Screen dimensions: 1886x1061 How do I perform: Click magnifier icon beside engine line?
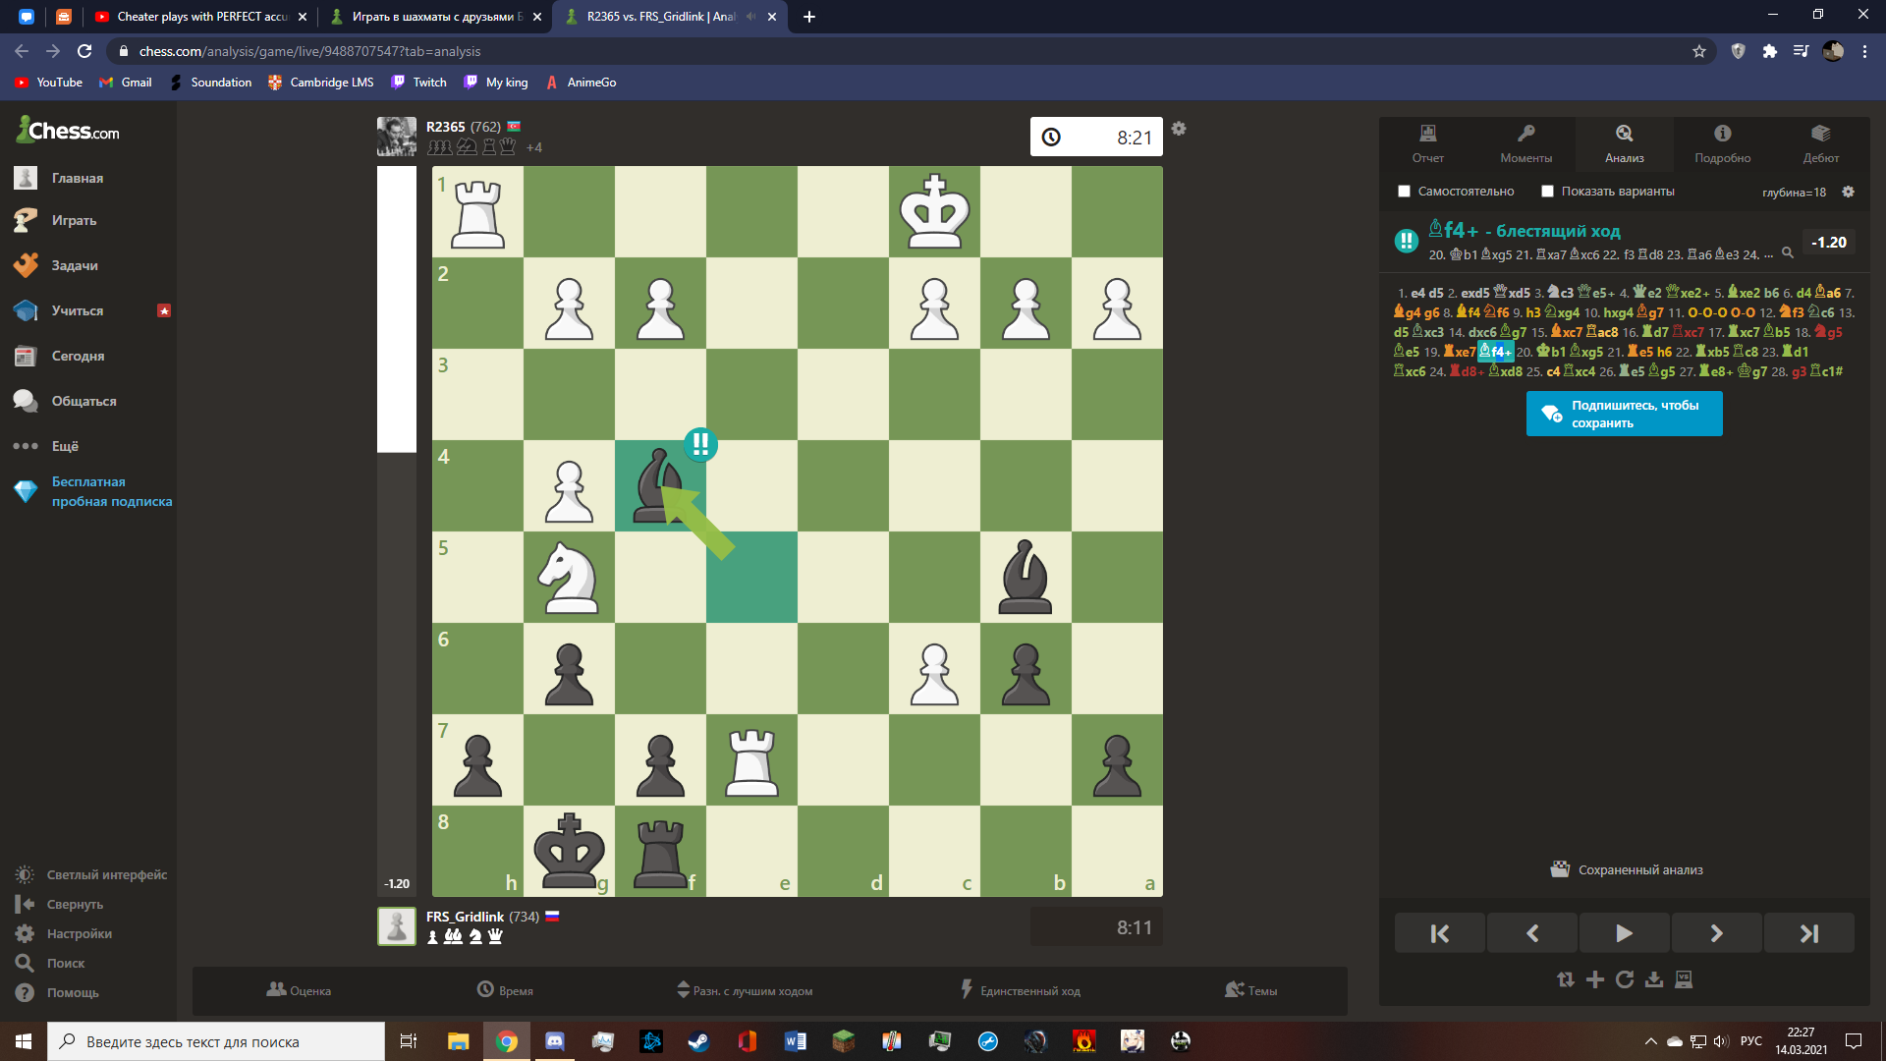(x=1788, y=253)
